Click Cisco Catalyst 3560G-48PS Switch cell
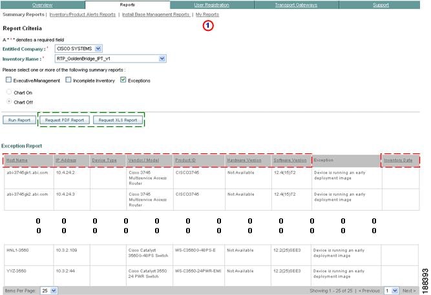This screenshot has width=431, height=295. [x=148, y=253]
